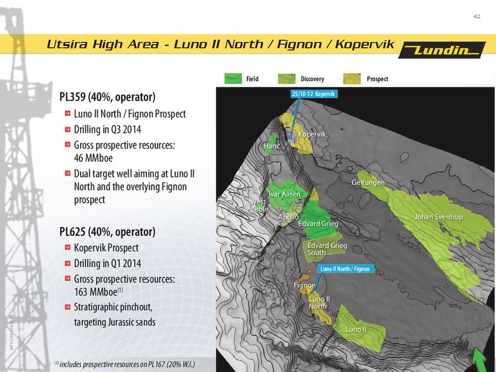Click the red bullet beside 'Drilling in Q3 2014'
Image resolution: width=496 pixels, height=372 pixels.
(68, 129)
